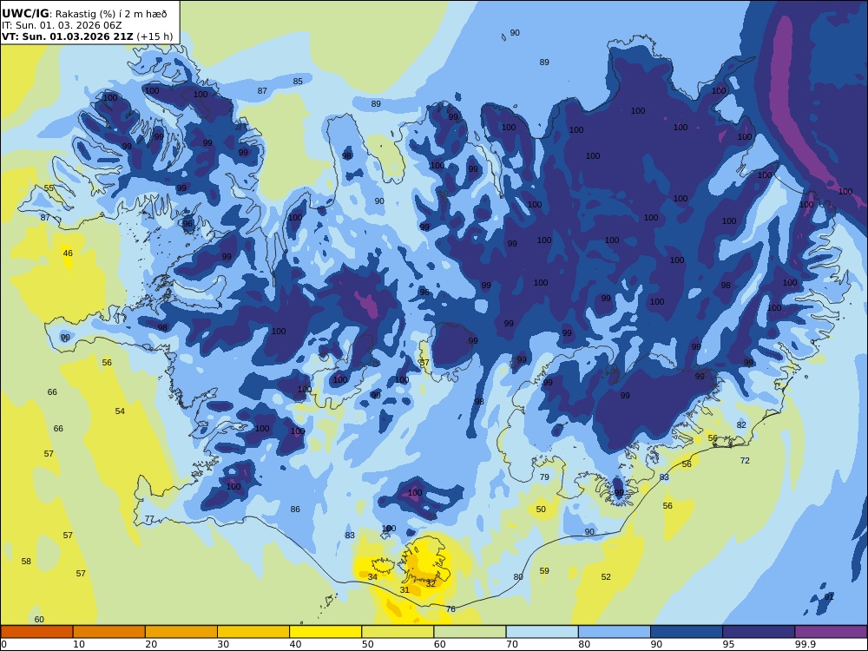Select the medium blue 90–95 legend swatch
The image size is (868, 651).
(687, 632)
